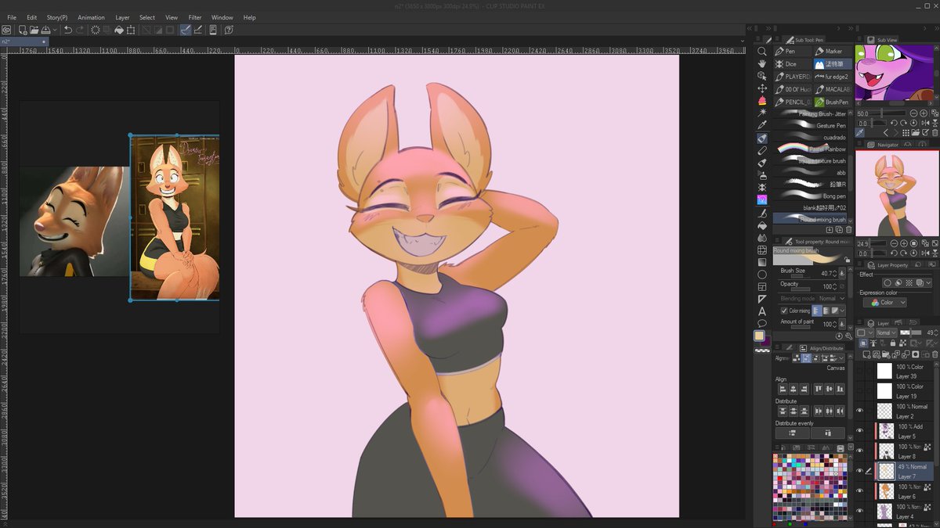The height and width of the screenshot is (528, 940).
Task: Click the Navigator preview thumbnail
Action: click(x=896, y=192)
